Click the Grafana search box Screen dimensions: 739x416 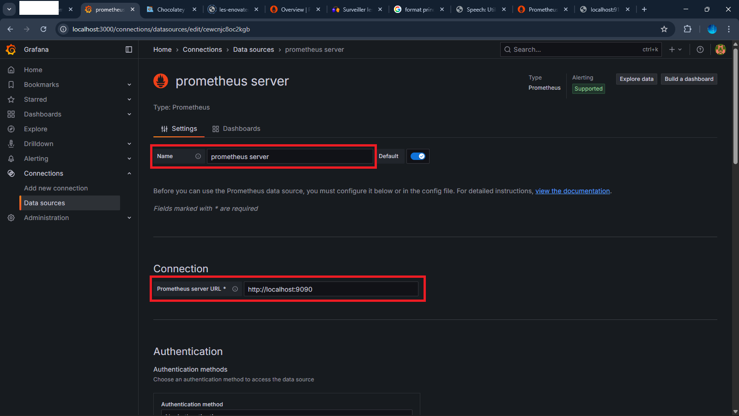(581, 49)
